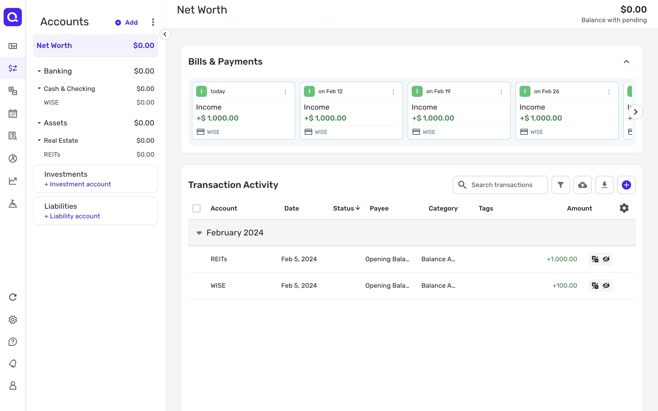Click the cloud upload import icon
Viewport: 658px width, 411px height.
582,185
